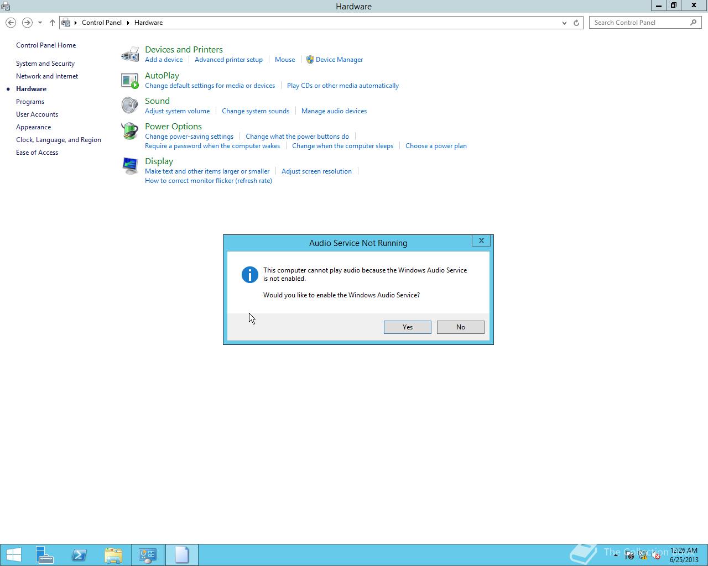708x566 pixels.
Task: Click No in the audio dialog
Action: pos(461,327)
